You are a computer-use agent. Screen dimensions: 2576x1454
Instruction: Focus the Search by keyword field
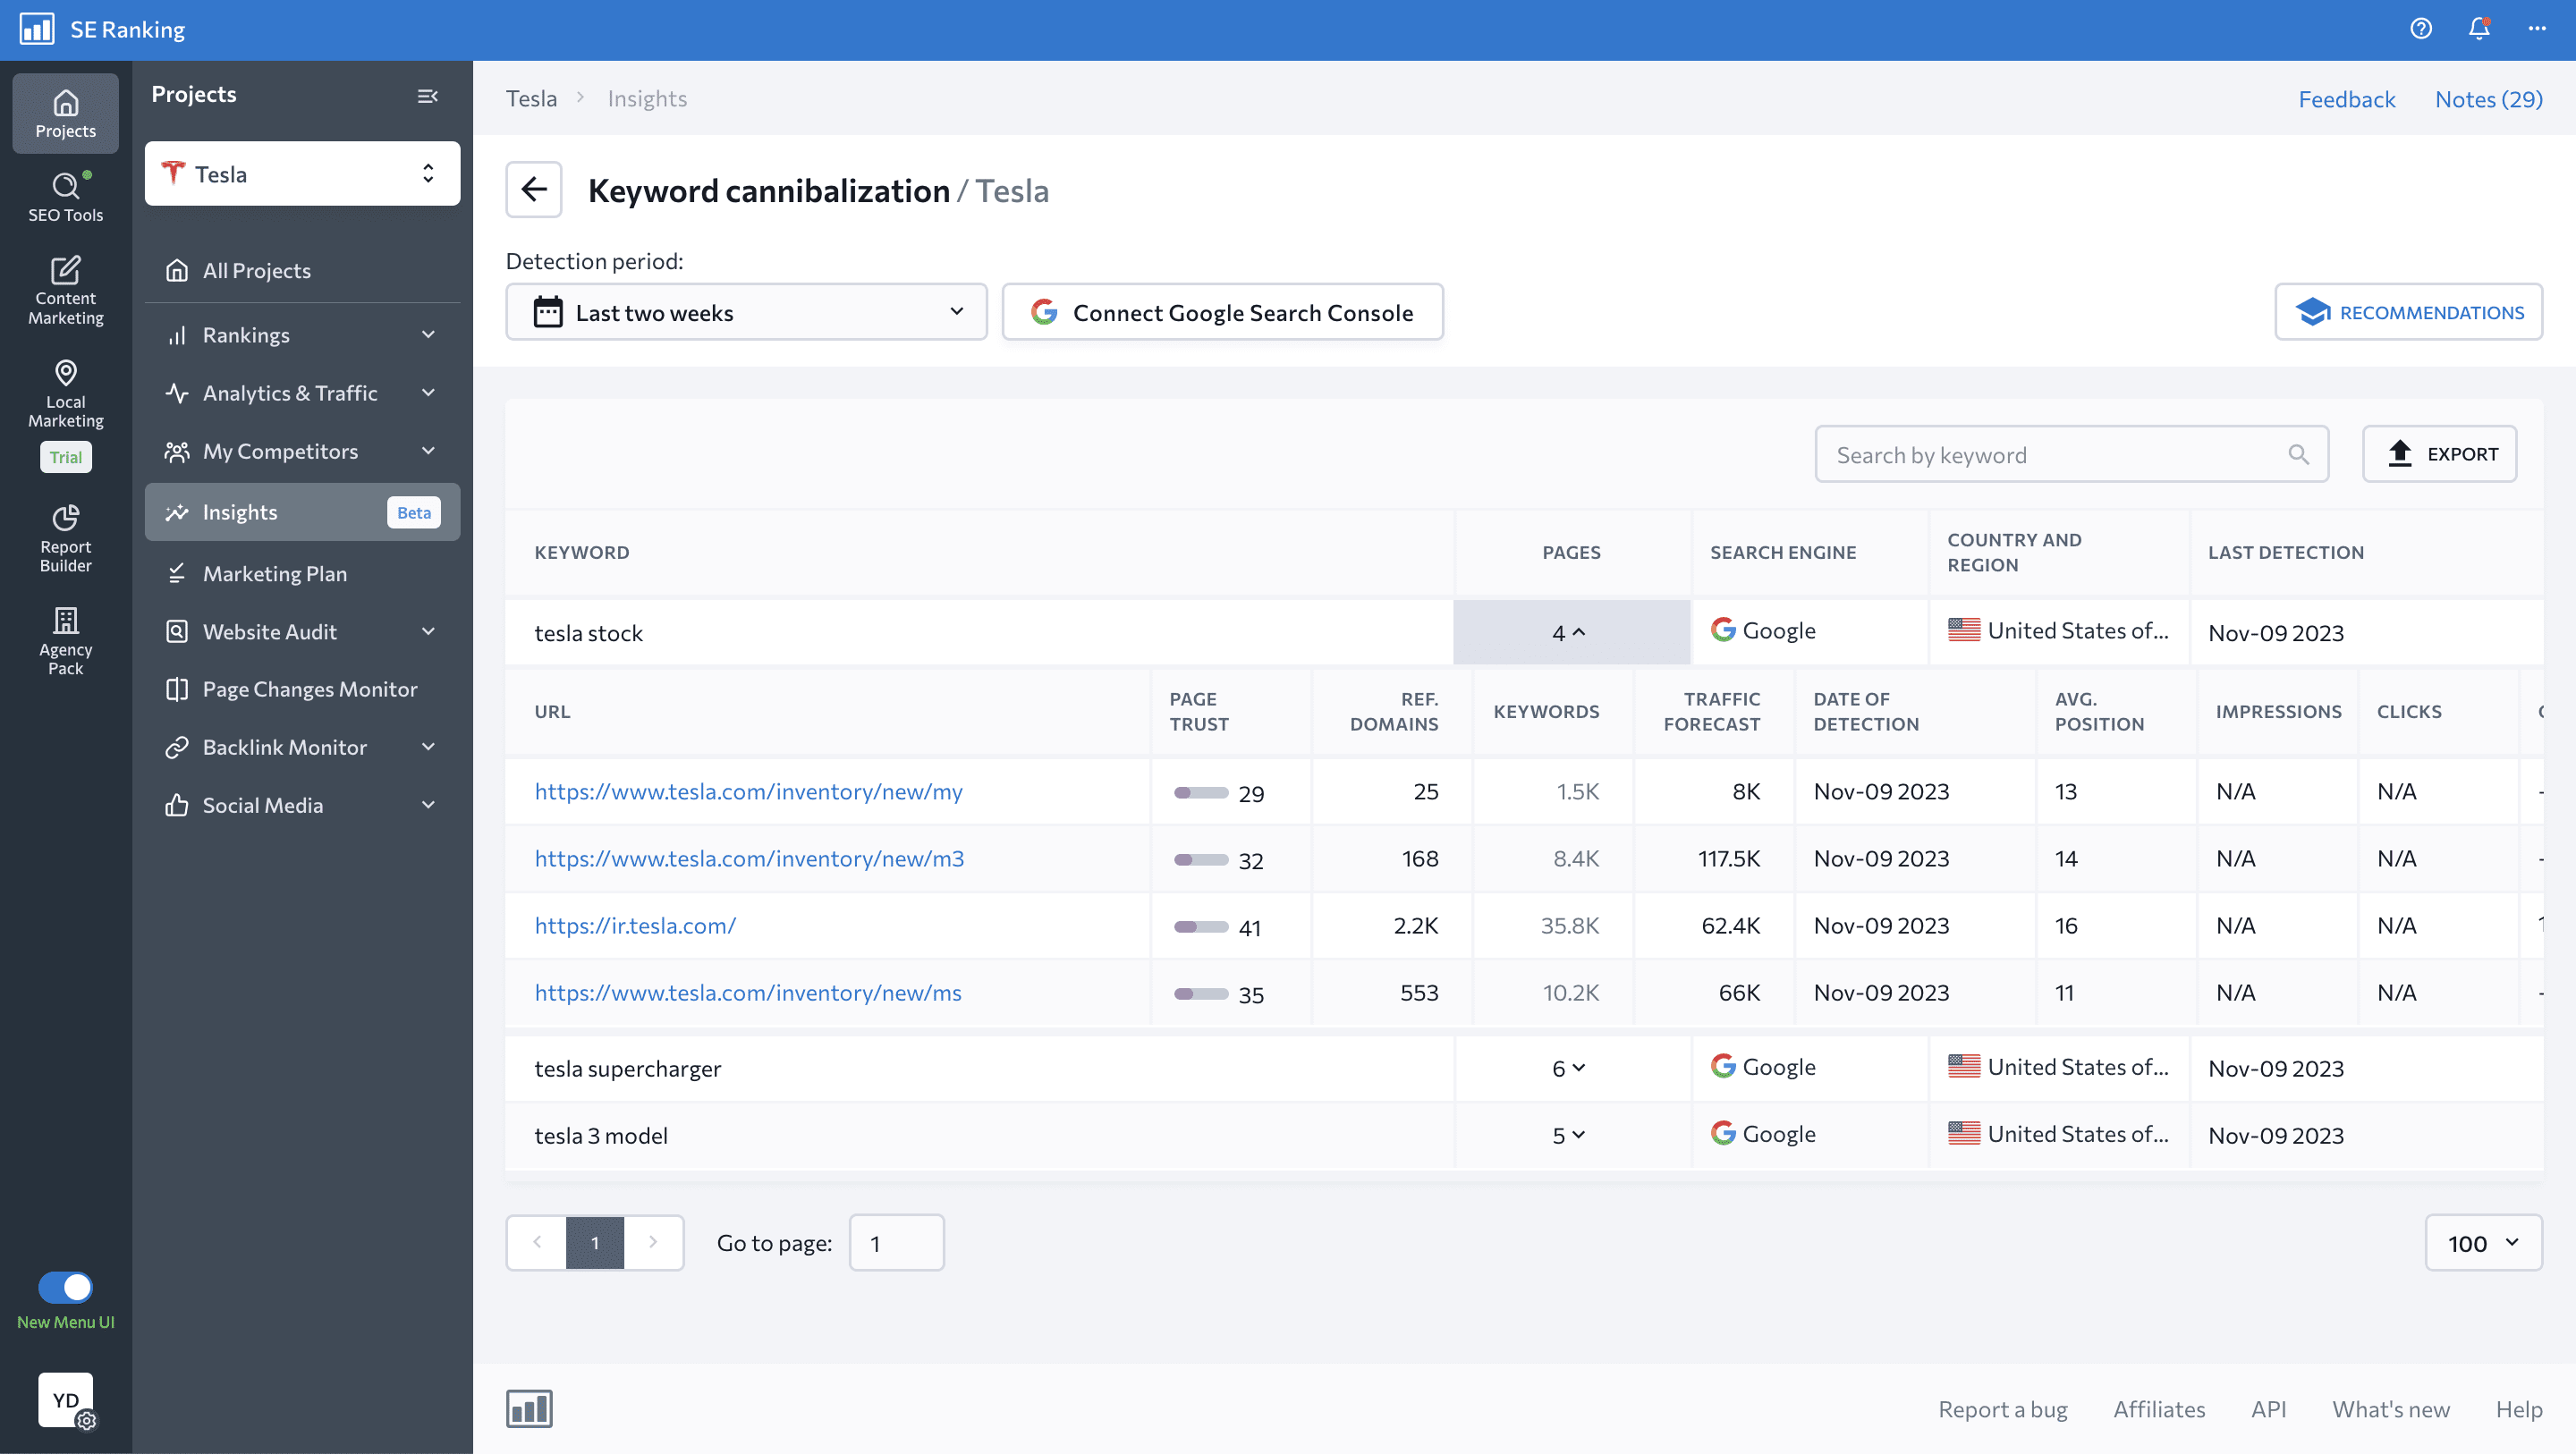point(2071,454)
